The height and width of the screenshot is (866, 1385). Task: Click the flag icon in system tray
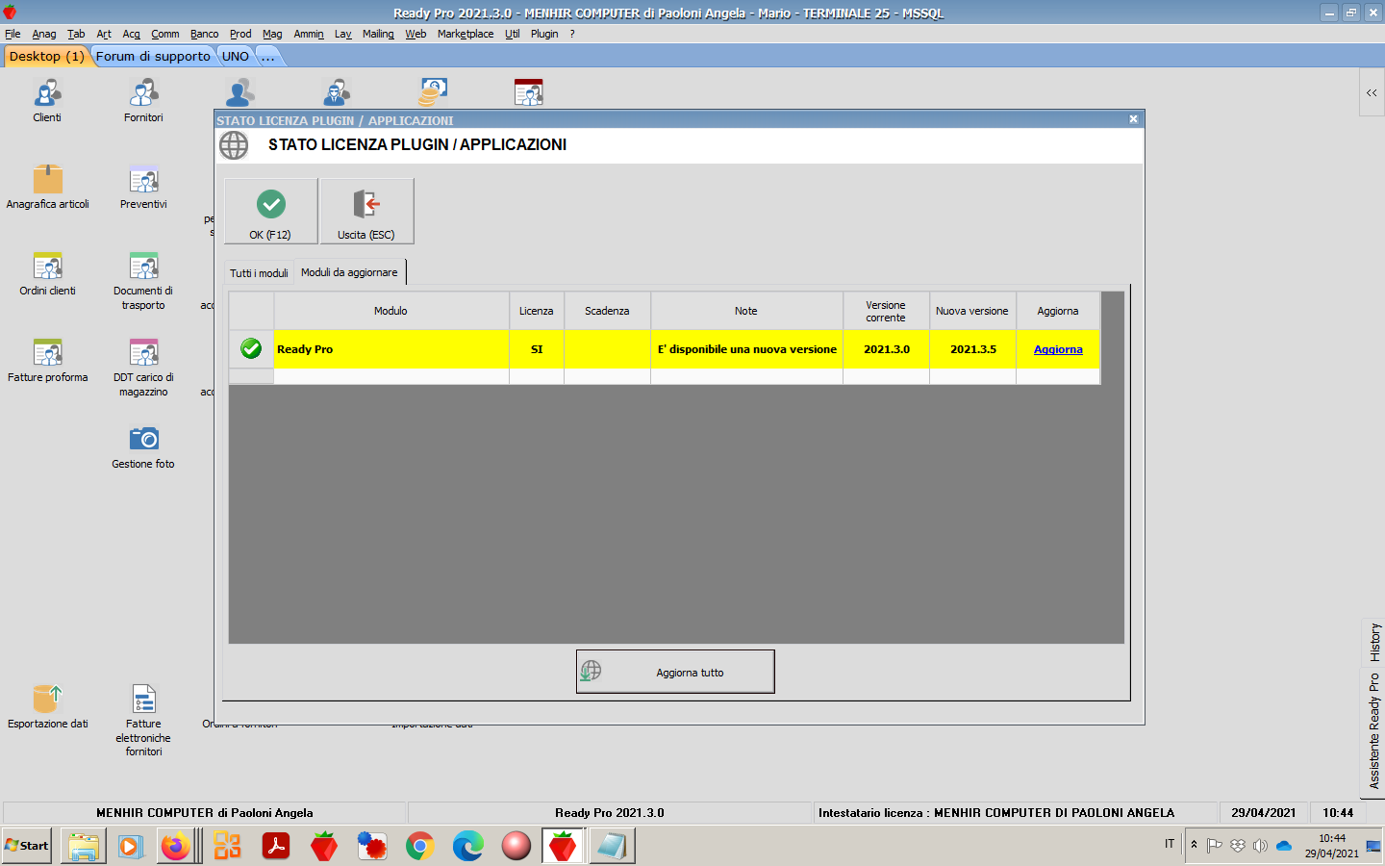1215,846
